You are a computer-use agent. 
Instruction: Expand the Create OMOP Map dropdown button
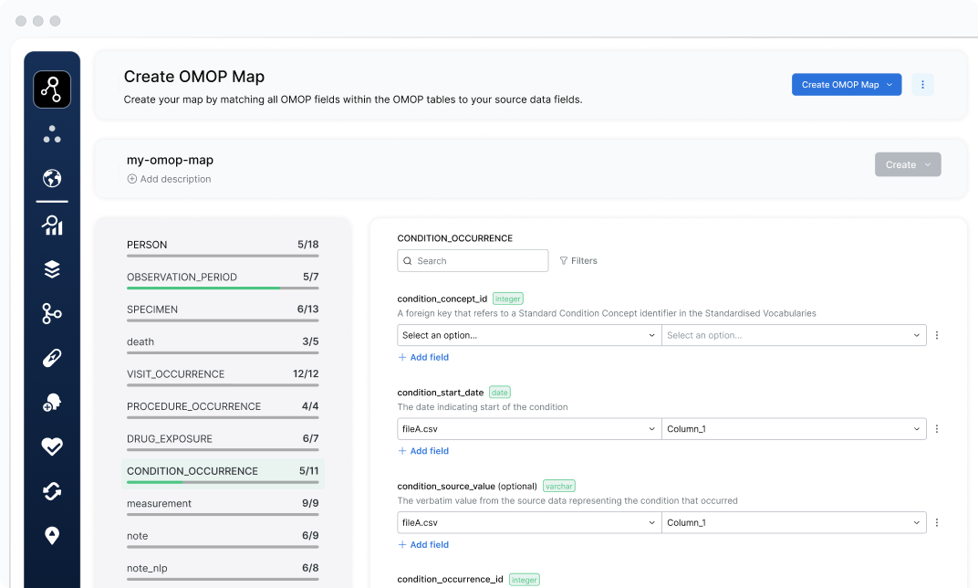(847, 85)
